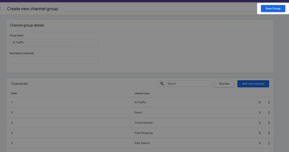Expand the Direct channel row chevron
This screenshot has width=289, height=152.
[260, 112]
